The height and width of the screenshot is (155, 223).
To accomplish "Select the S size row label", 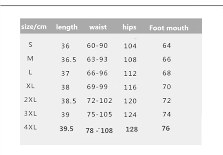I will (x=30, y=45).
